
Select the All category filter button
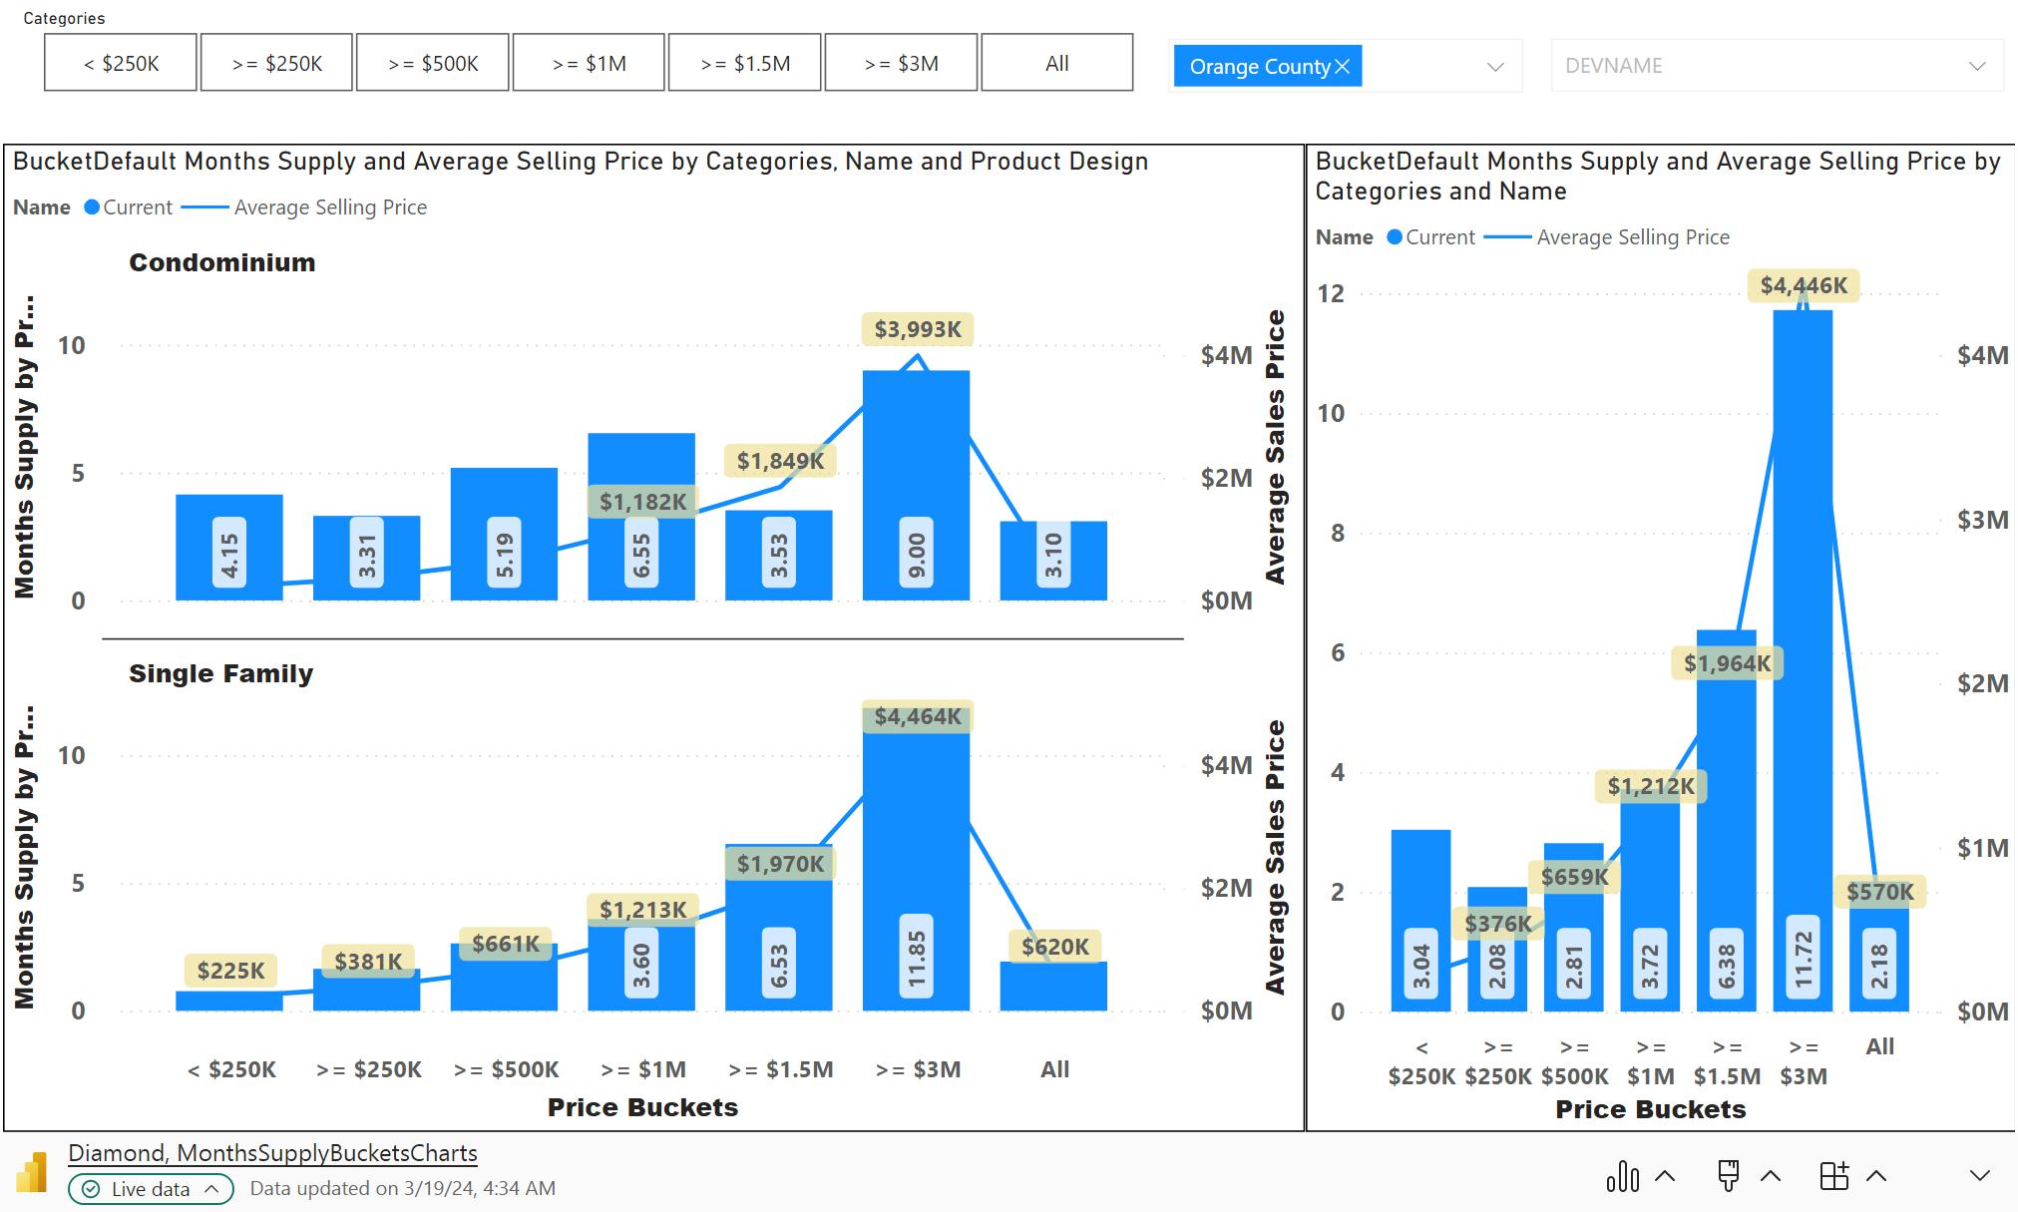pyautogui.click(x=1057, y=63)
